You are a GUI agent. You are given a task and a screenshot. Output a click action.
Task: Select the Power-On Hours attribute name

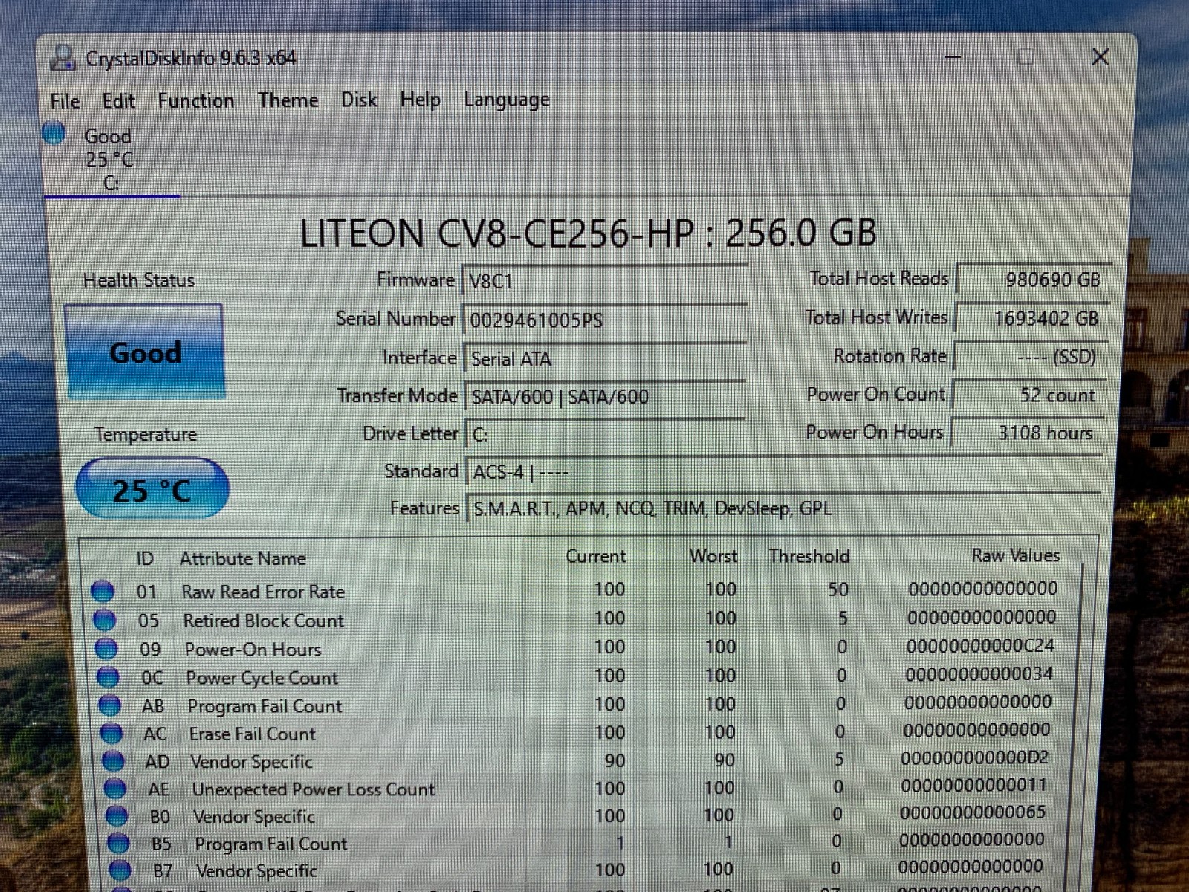(253, 650)
